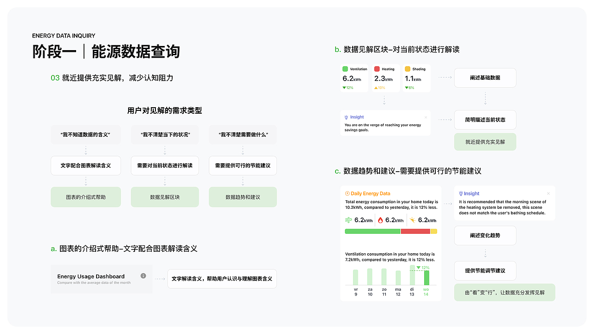Click the flame icon in Daily Energy Data
Viewport: 594px width, 334px height.
[380, 219]
